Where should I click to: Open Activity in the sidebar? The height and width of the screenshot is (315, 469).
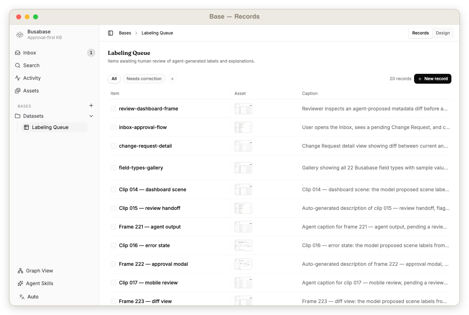[55, 78]
